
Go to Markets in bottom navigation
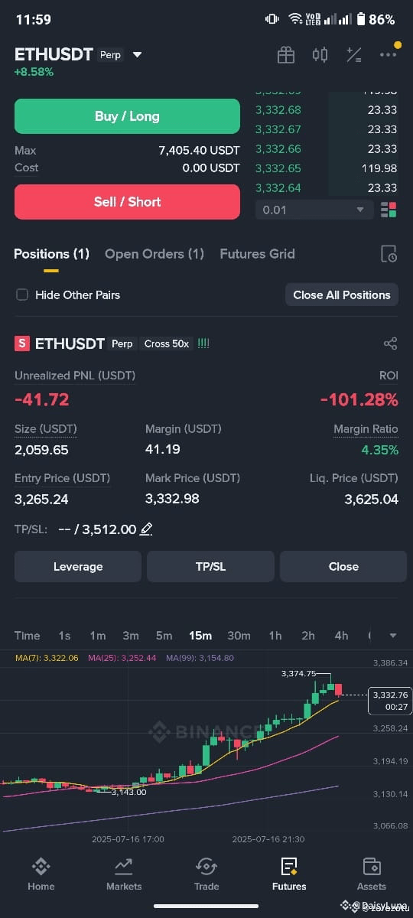[124, 874]
